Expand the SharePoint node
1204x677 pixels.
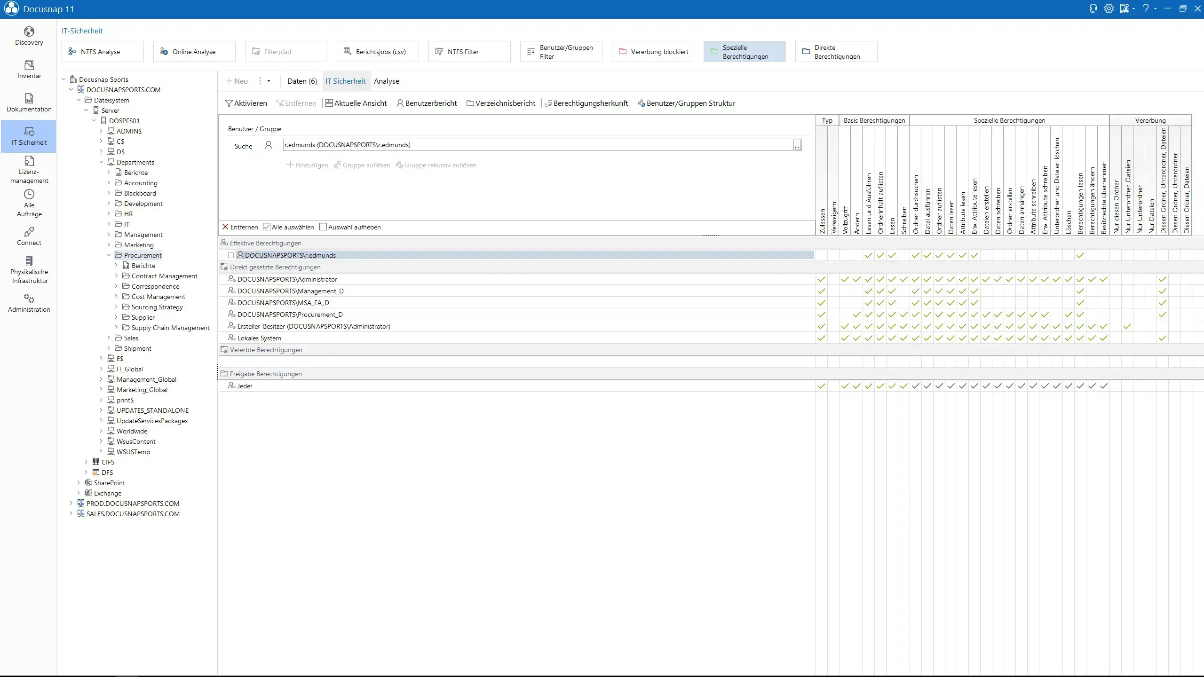tap(79, 483)
